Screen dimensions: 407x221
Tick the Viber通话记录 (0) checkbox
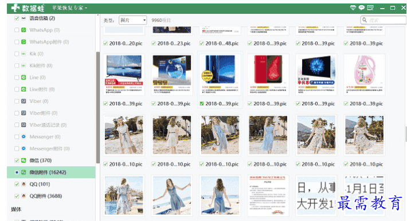tap(17, 125)
